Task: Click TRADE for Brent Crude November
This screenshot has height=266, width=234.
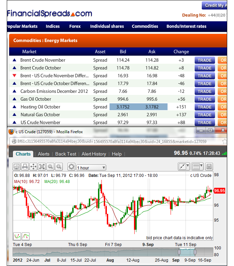Action: pos(204,60)
